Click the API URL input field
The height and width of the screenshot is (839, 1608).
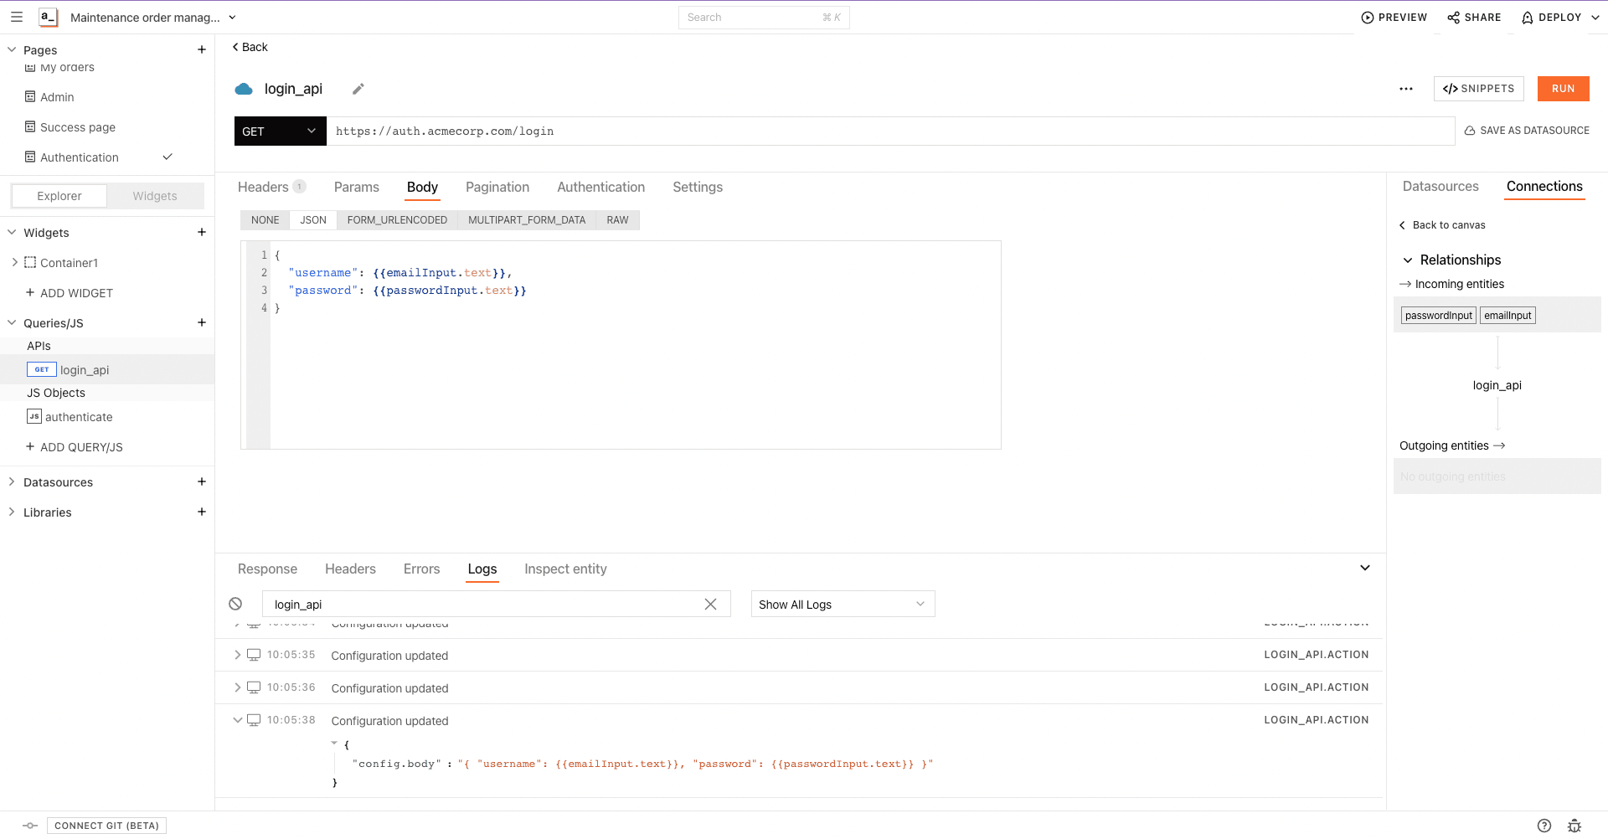[888, 131]
